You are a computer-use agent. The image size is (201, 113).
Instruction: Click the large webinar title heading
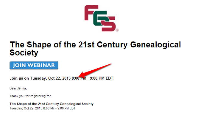click(x=95, y=49)
